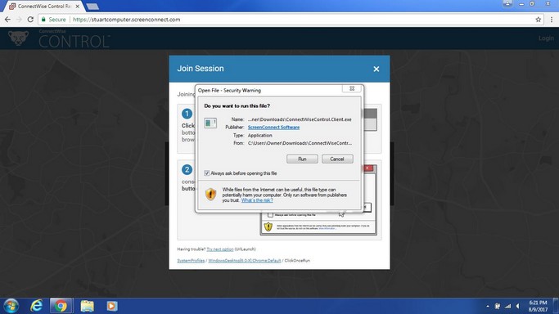Click the security shield icon in the warning
Screen dimensions: 559x314
pos(210,195)
